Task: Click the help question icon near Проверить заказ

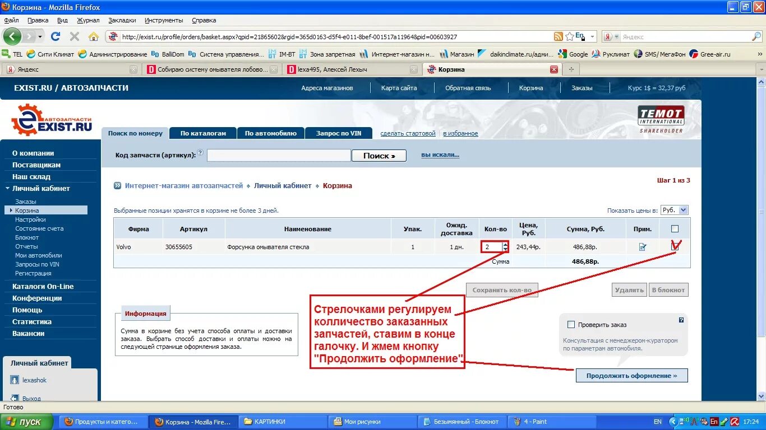Action: pyautogui.click(x=681, y=320)
